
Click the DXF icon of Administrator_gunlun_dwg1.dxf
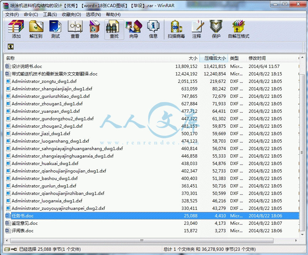pos(8,186)
